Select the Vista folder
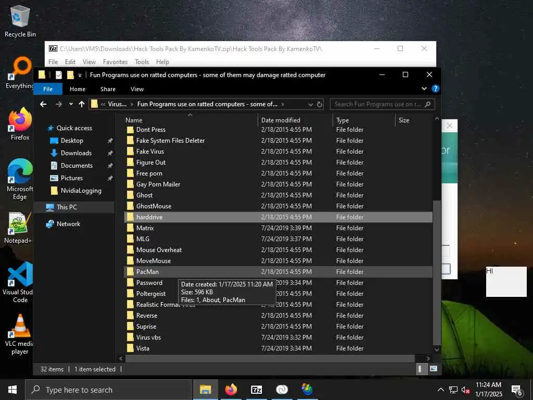The height and width of the screenshot is (400, 533). (278, 348)
